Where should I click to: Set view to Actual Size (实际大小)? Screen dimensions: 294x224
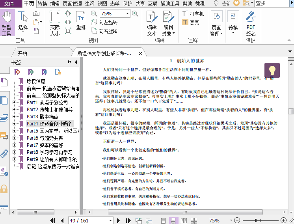tap(55, 23)
